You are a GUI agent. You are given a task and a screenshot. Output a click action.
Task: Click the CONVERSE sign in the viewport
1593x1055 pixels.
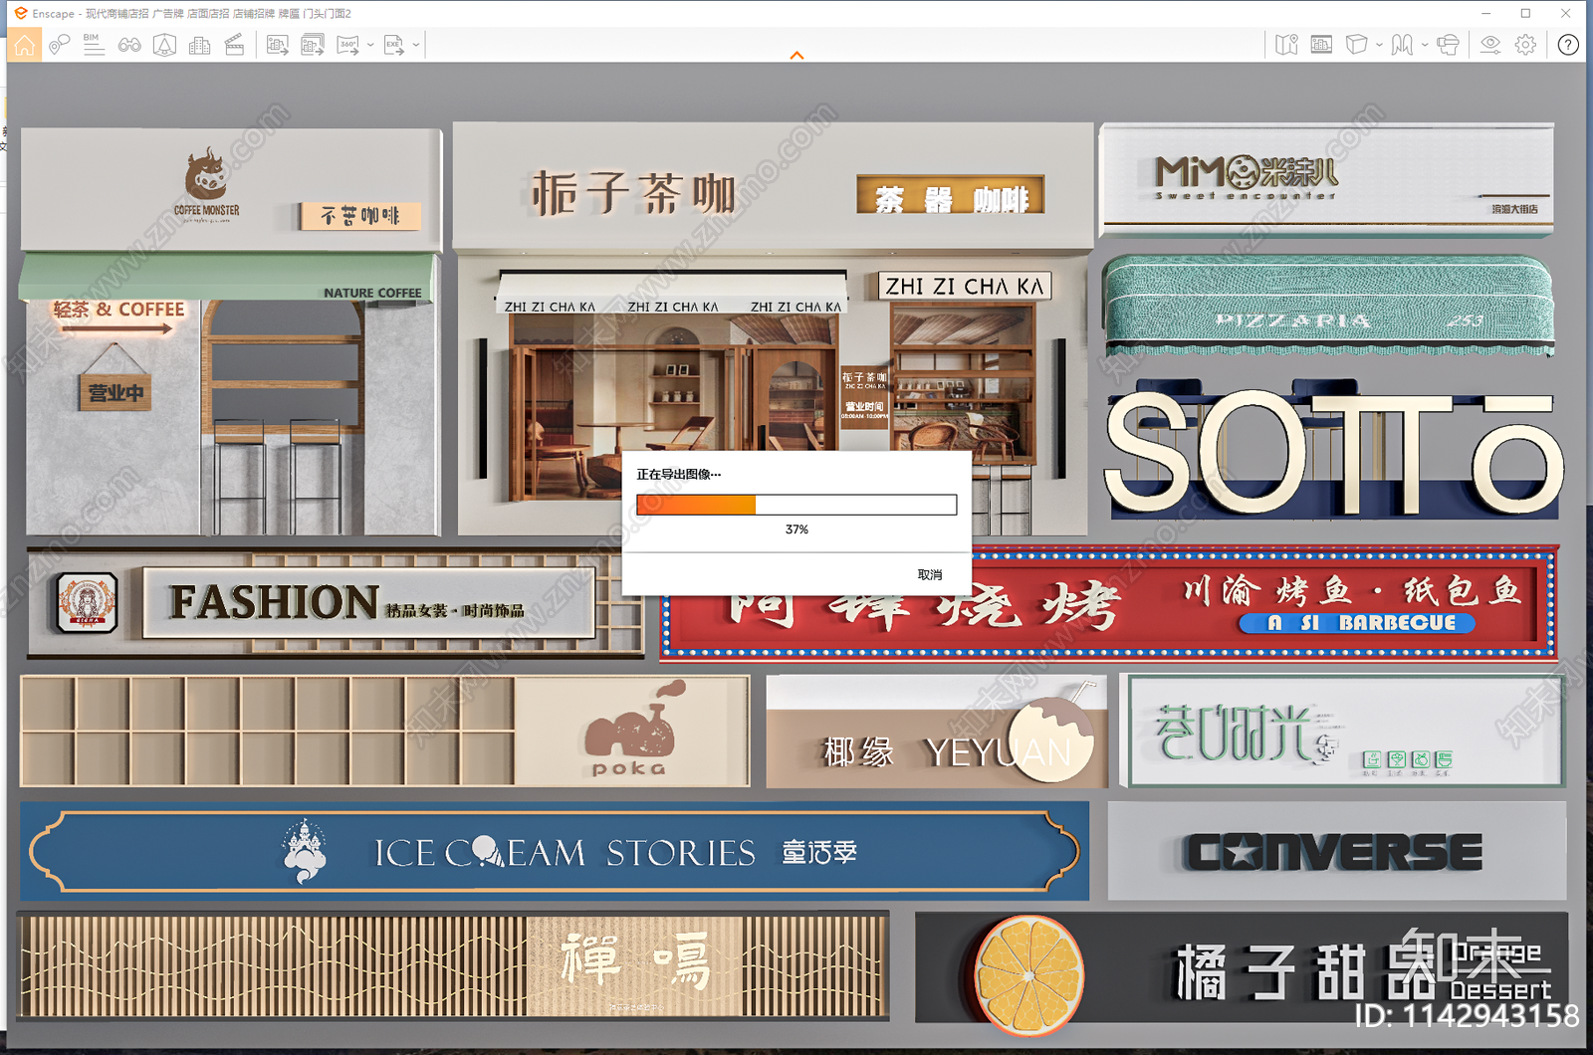pos(1336,852)
